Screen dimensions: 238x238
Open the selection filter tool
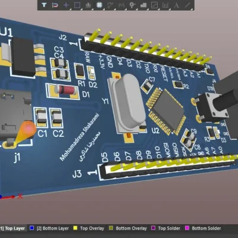44,5
